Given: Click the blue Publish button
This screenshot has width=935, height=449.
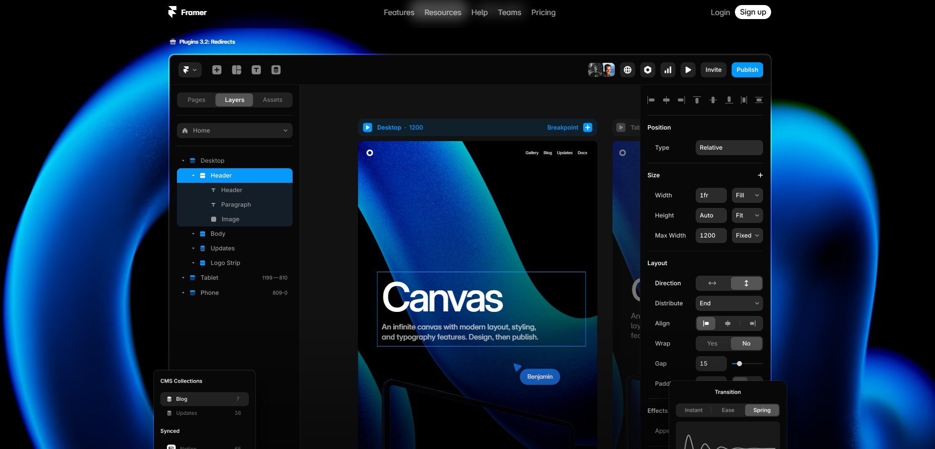Looking at the screenshot, I should (747, 70).
